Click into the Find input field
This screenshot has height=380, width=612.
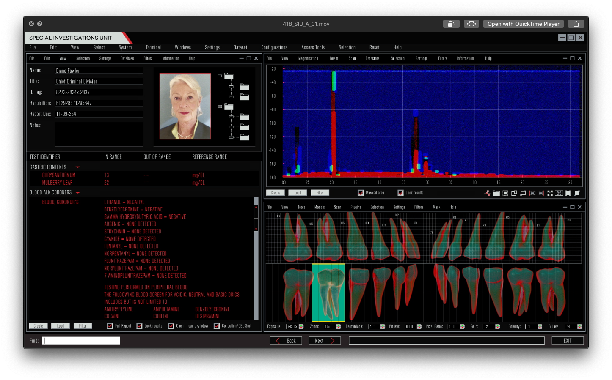[x=81, y=341]
